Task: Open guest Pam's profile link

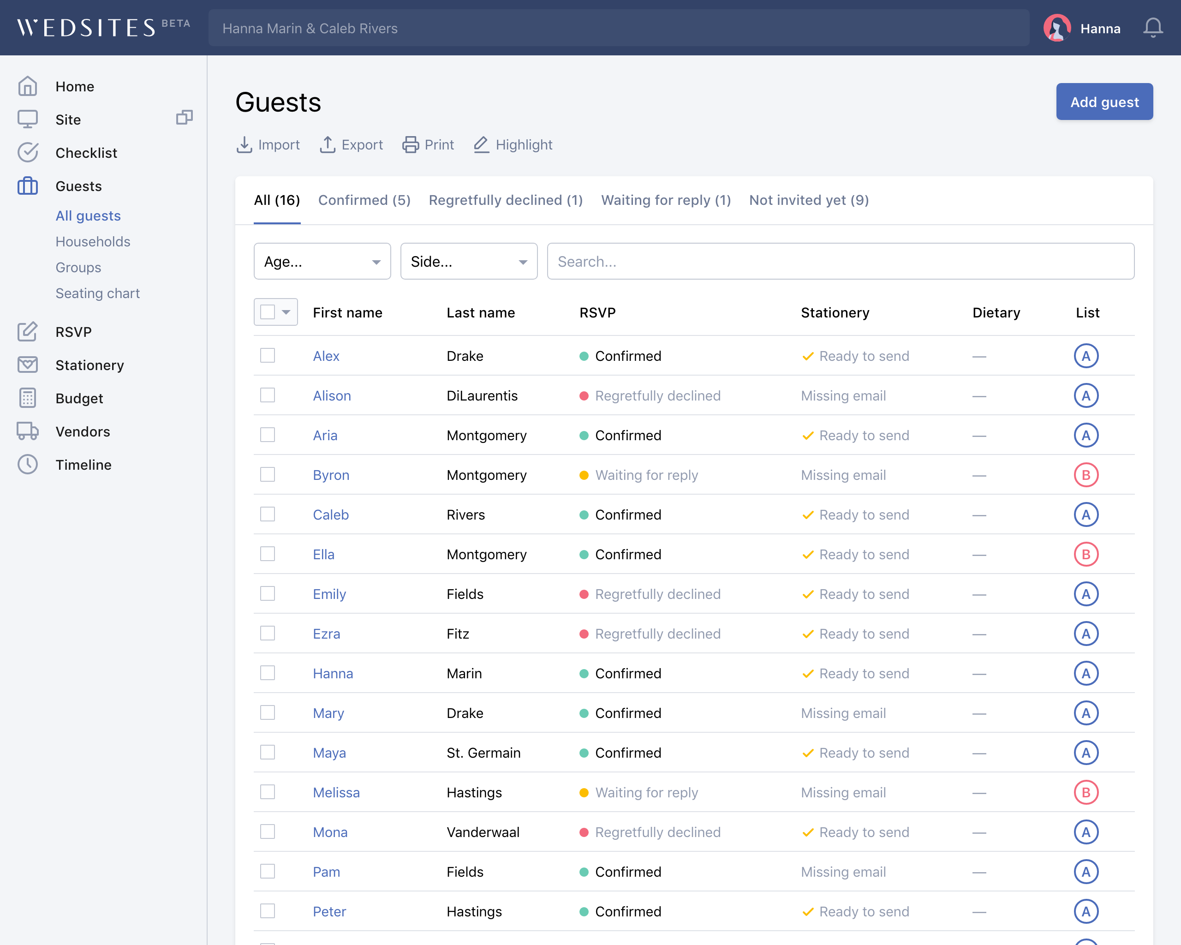Action: click(x=327, y=872)
